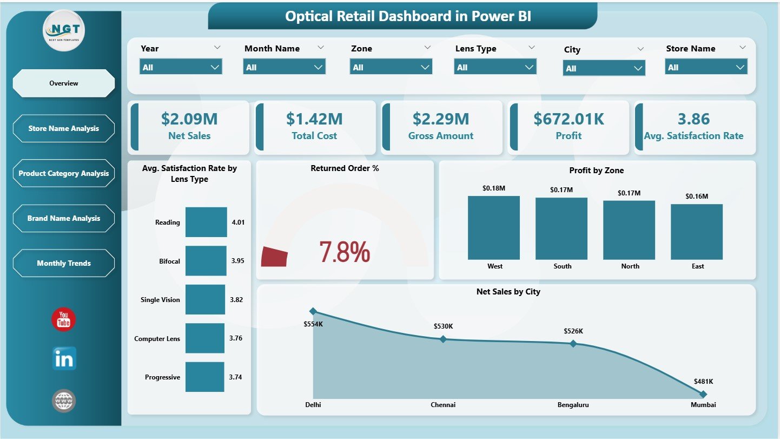Click the Avg. Satisfaction Rate card
Viewport: 780px width, 439px height.
pos(694,127)
